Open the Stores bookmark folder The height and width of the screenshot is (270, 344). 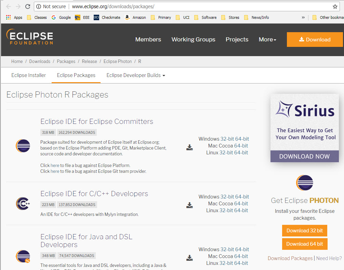coord(230,17)
